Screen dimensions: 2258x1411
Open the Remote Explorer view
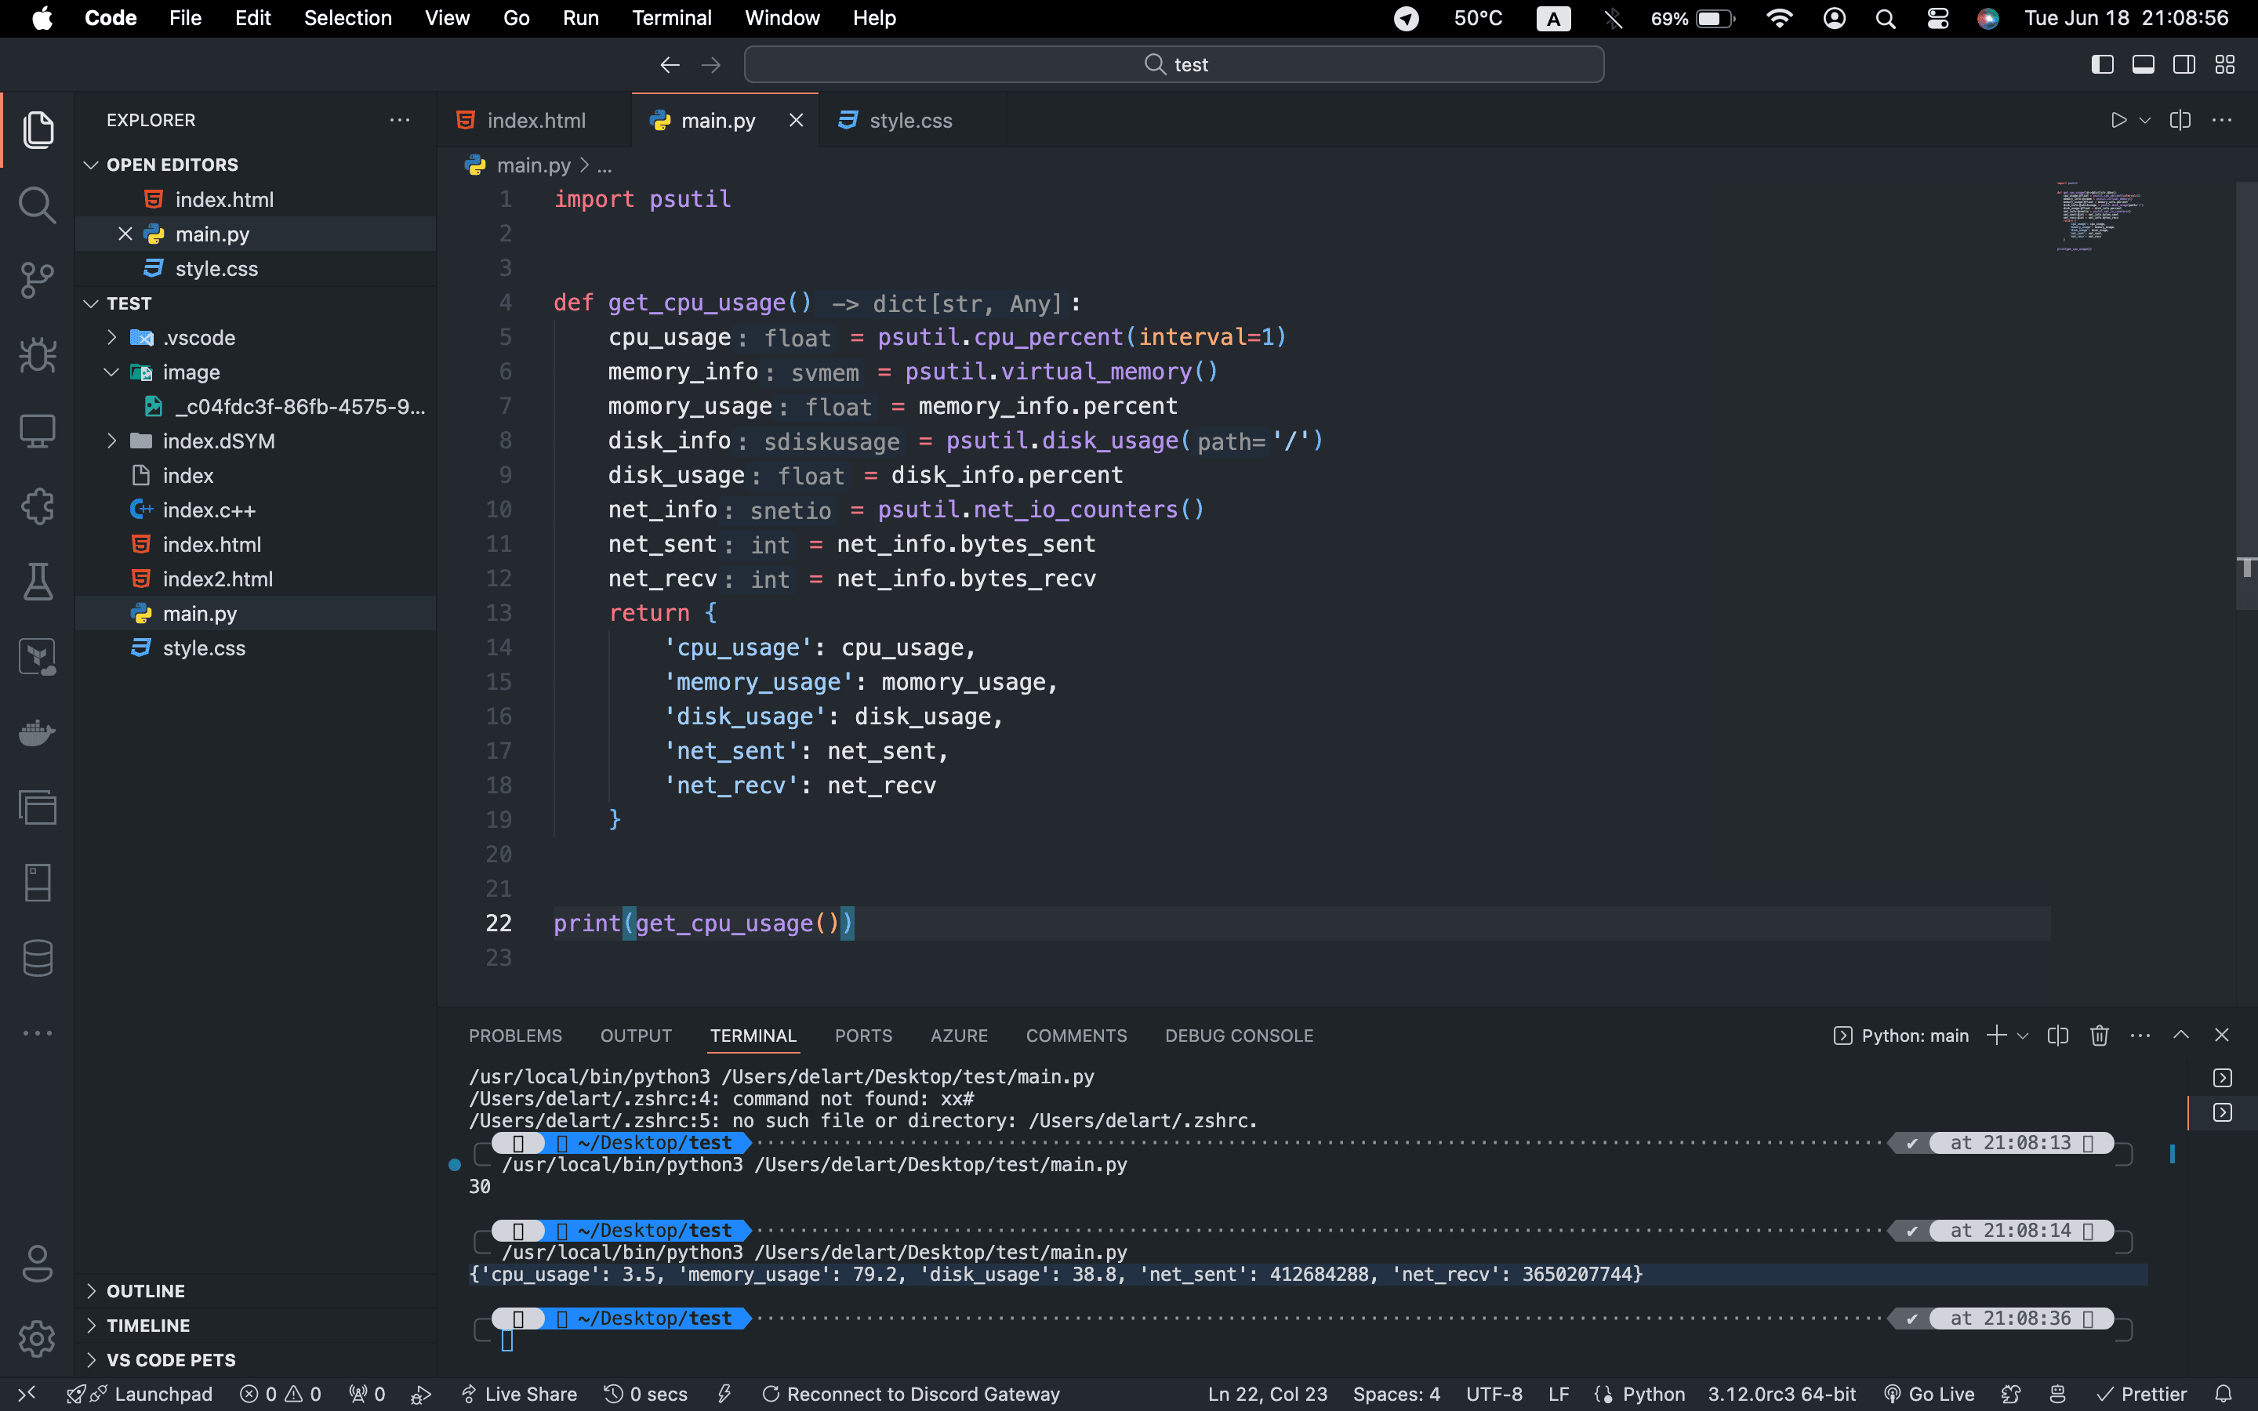[38, 431]
